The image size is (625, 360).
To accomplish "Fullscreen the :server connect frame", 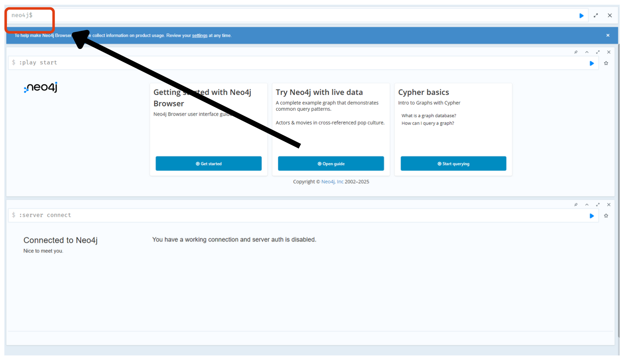I will pyautogui.click(x=598, y=205).
